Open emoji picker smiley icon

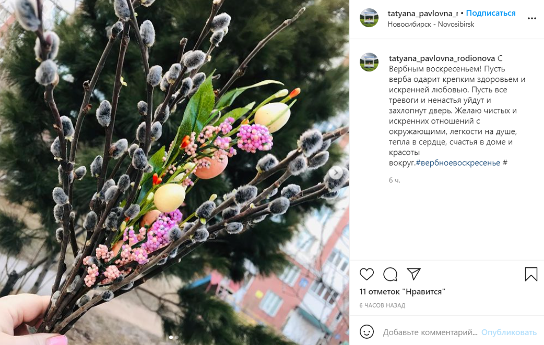point(366,332)
